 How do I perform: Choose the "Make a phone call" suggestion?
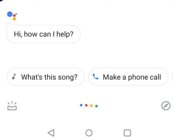tap(128, 77)
